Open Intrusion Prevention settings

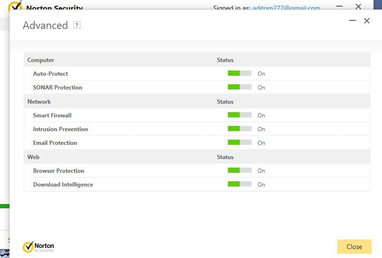(x=61, y=129)
